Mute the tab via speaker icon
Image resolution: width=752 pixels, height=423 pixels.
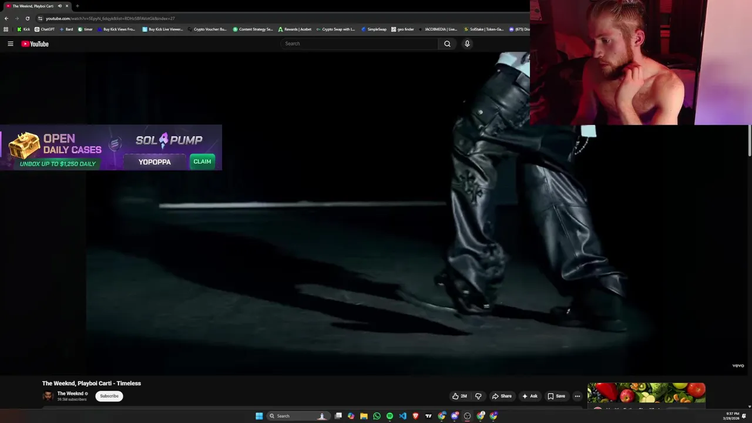coord(59,6)
